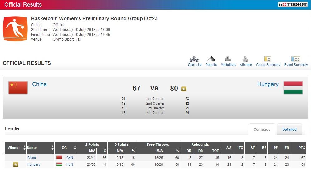This screenshot has width=311, height=176.
Task: Click the Results checkered flag icon
Action: point(211,59)
